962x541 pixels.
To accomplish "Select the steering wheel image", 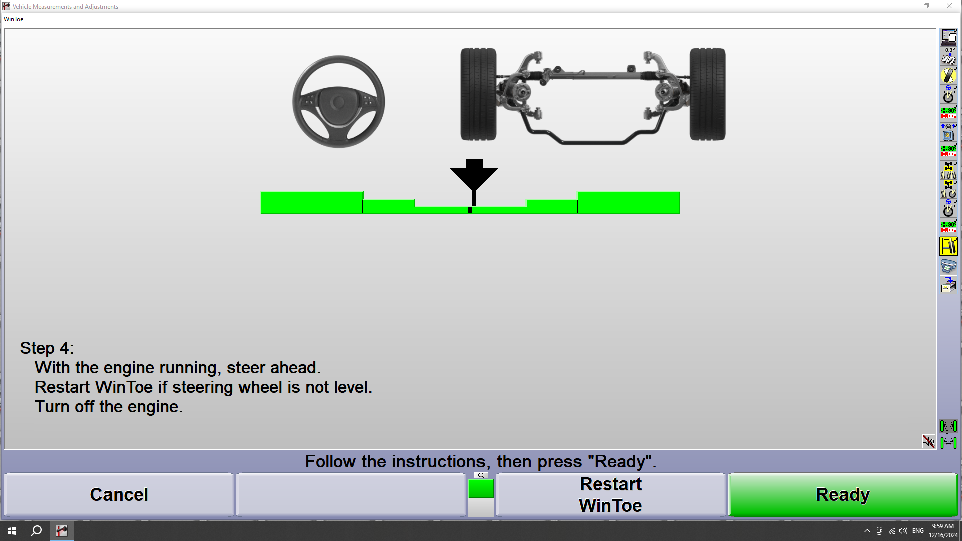I will click(338, 101).
